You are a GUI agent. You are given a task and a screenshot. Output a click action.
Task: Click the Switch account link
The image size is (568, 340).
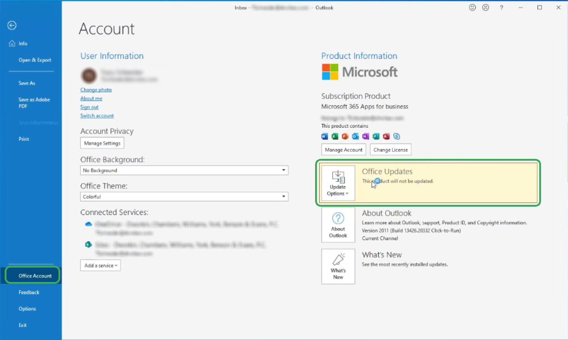point(97,116)
